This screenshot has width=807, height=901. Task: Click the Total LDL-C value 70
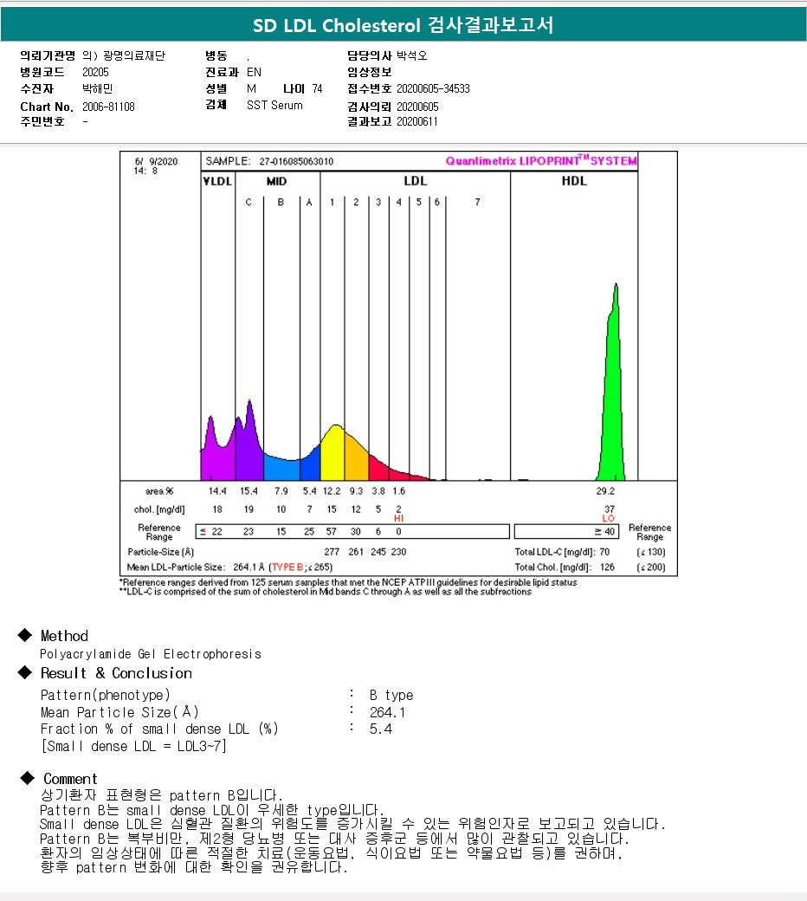[x=604, y=552]
